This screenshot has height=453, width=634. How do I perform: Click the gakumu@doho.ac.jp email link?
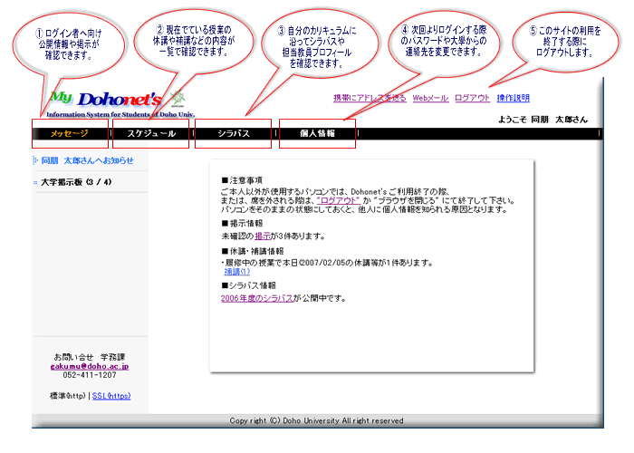tap(90, 366)
